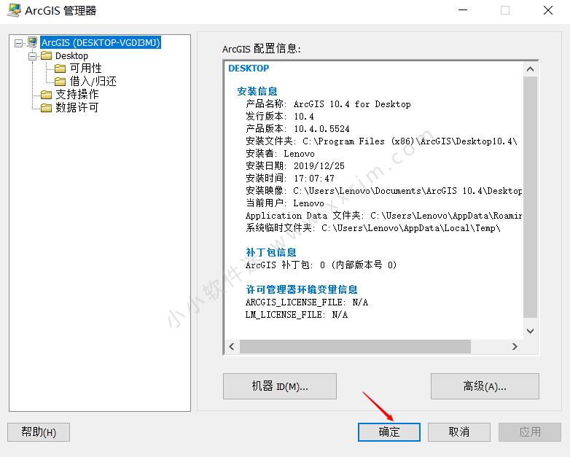Click the 可用性 folder icon

[60, 69]
